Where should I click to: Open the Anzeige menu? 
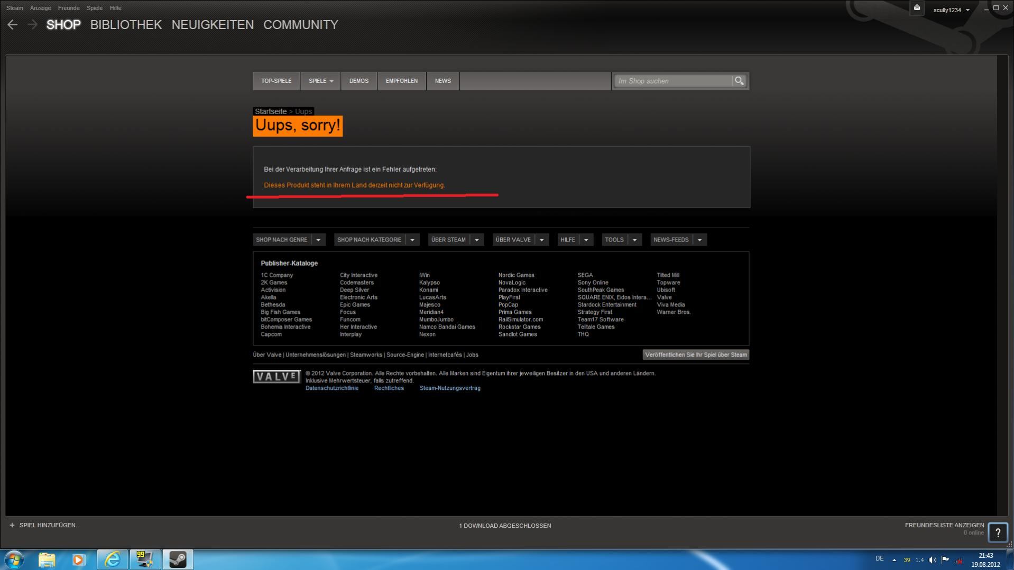point(41,8)
